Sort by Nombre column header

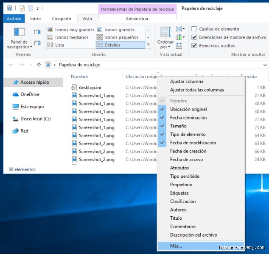coord(79,77)
